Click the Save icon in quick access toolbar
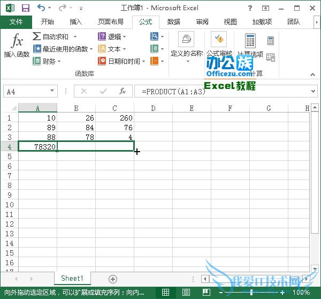The height and width of the screenshot is (299, 321). (x=25, y=8)
